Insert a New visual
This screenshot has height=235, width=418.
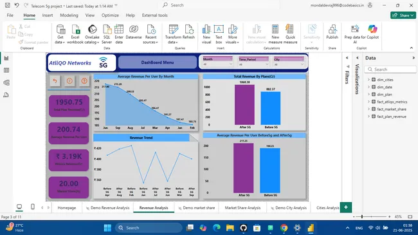pyautogui.click(x=206, y=30)
